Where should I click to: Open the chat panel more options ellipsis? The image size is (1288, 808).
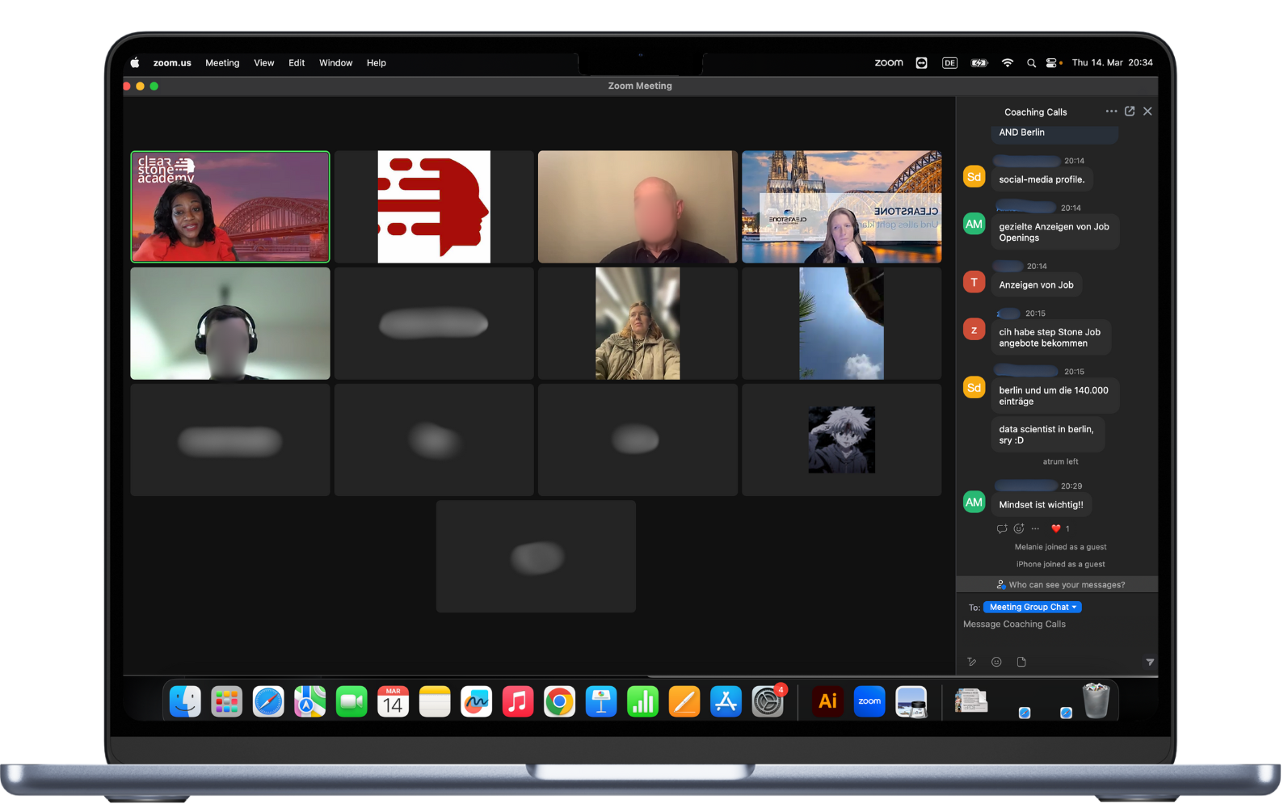1111,112
